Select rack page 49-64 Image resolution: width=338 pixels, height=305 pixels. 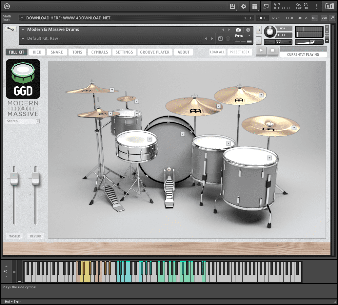[303, 18]
